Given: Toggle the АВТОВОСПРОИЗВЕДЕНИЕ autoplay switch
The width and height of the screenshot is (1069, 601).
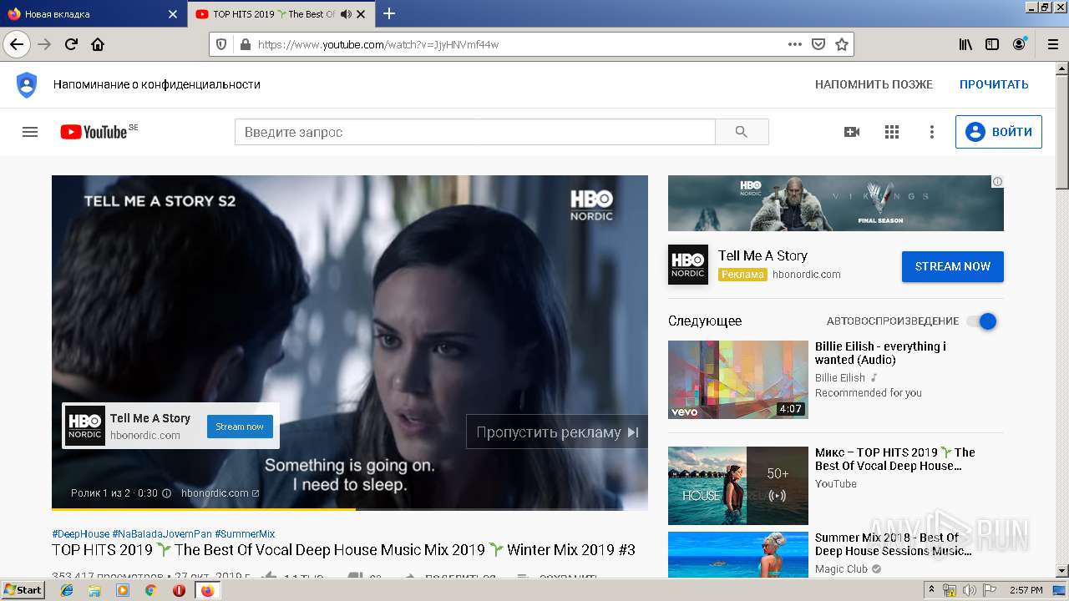Looking at the screenshot, I should click(981, 321).
